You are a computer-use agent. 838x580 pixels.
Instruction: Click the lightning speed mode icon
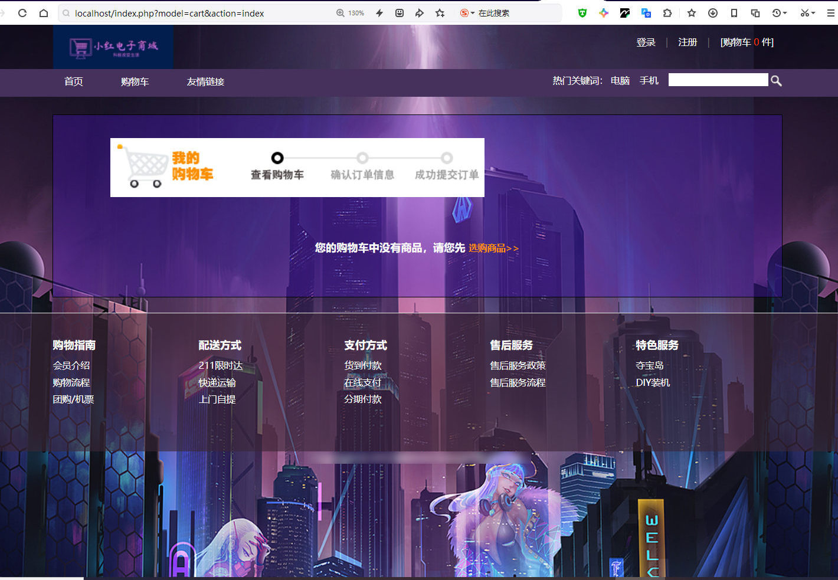379,13
